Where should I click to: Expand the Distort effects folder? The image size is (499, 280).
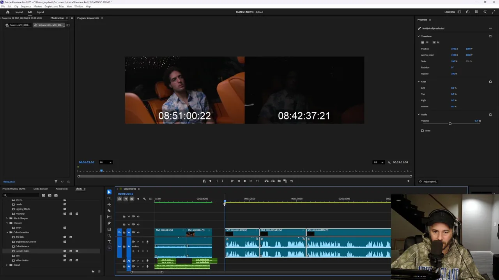click(7, 265)
